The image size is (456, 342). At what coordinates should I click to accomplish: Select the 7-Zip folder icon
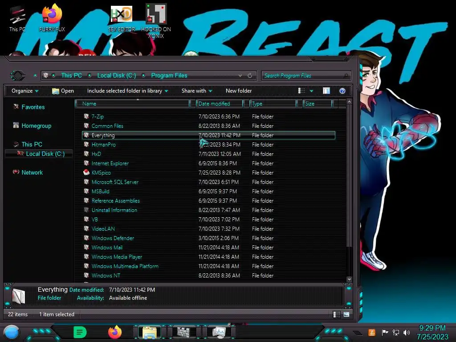86,116
